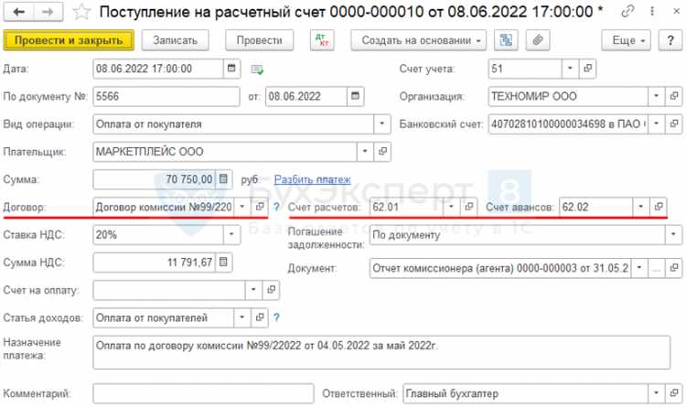Open the Счет учета 51 account card
Viewport: 686px width, 407px height.
point(587,69)
